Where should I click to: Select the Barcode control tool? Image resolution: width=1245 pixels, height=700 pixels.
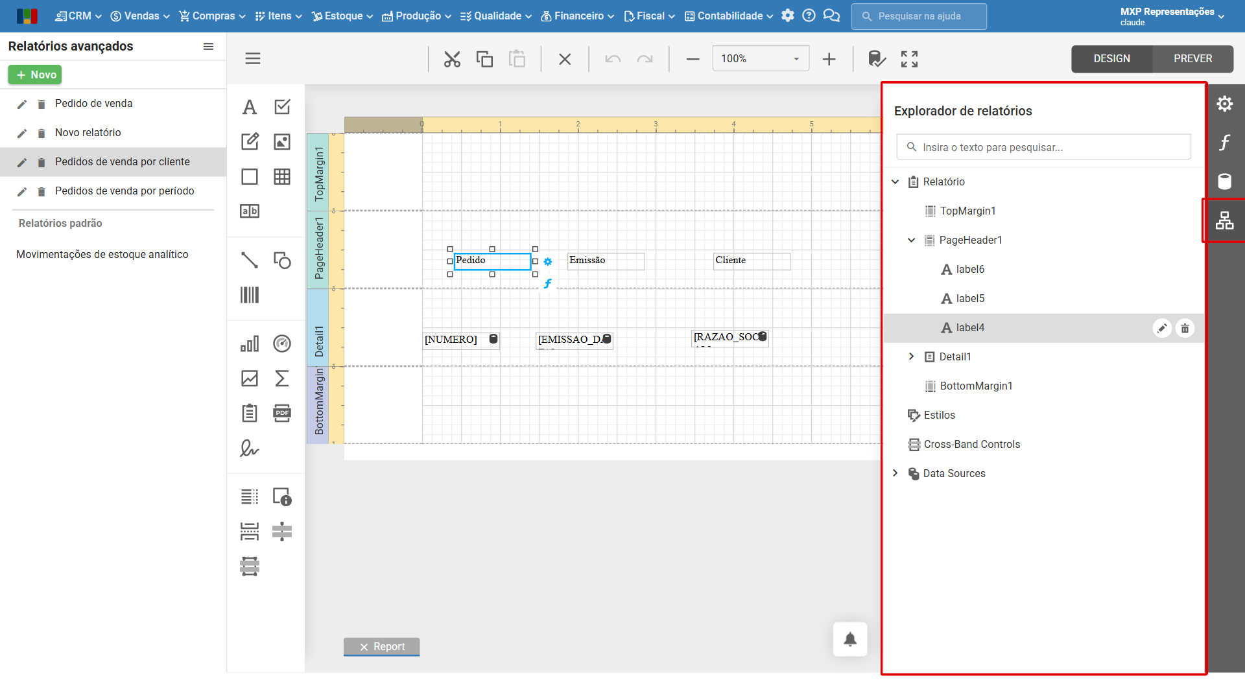pos(250,295)
